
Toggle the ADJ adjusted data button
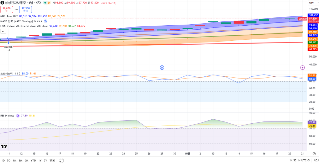click(316, 160)
